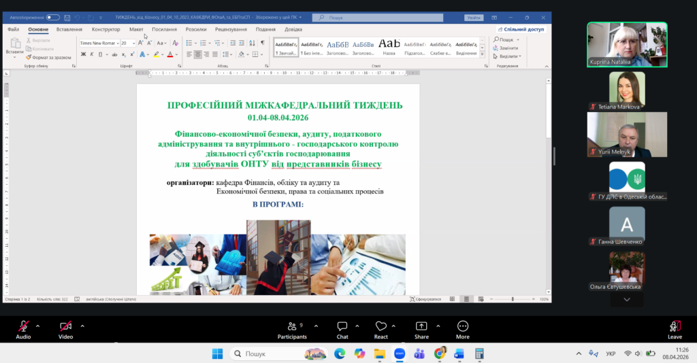Unmute the Zoom Audio microphone
The height and width of the screenshot is (363, 697).
point(23,330)
